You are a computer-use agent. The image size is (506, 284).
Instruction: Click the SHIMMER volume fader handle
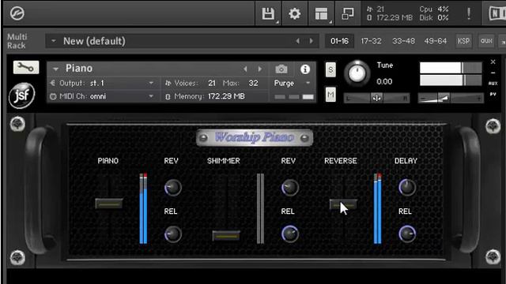226,236
